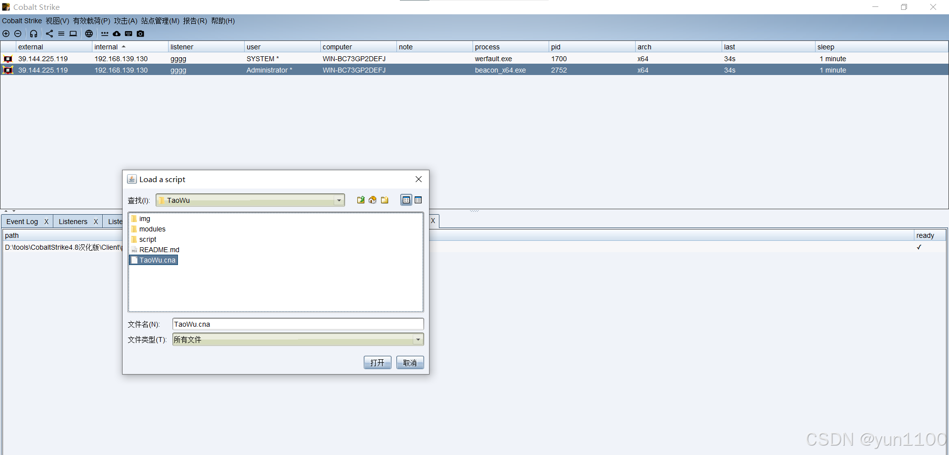Open the 报告(R) menu
Image resolution: width=949 pixels, height=455 pixels.
click(x=195, y=21)
